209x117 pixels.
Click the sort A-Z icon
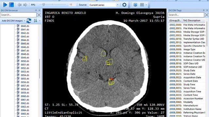click(x=36, y=20)
